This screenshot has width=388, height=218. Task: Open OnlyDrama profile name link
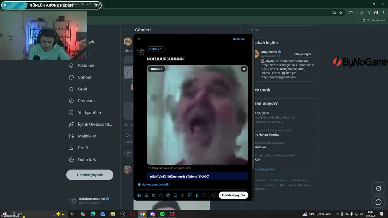point(269,52)
